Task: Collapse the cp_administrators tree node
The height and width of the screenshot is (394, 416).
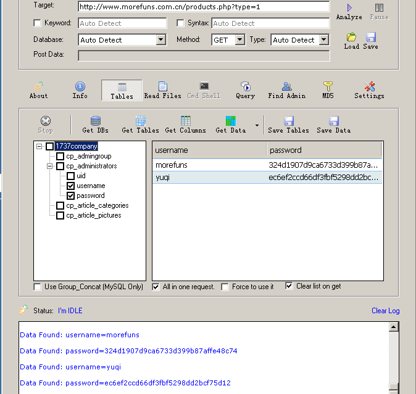Action: pyautogui.click(x=49, y=166)
